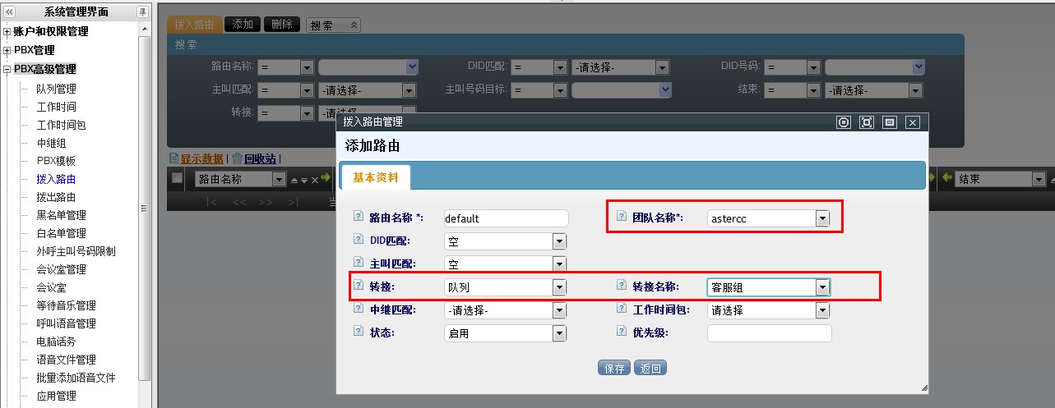Click help icon next to 团队名称 label

pyautogui.click(x=621, y=217)
